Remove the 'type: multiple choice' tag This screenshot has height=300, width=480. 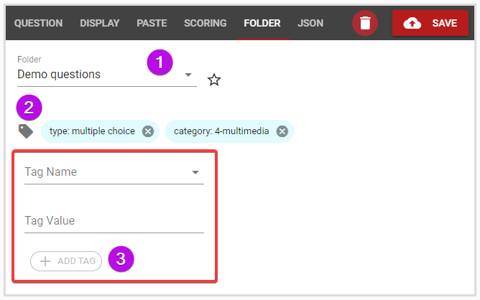pos(148,131)
